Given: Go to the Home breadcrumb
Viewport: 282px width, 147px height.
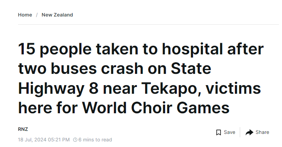Looking at the screenshot, I should coord(25,15).
